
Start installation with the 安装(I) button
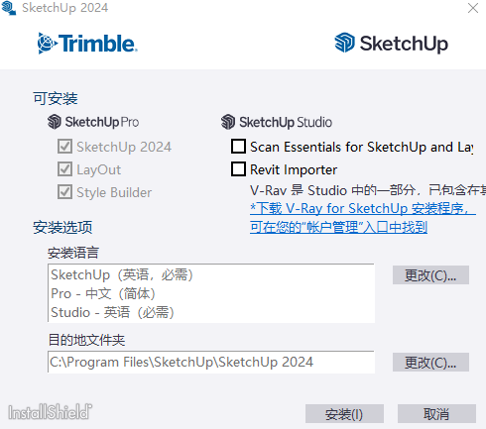click(344, 414)
